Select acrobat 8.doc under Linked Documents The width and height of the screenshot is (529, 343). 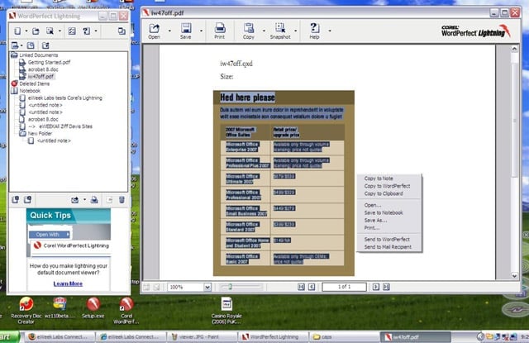43,69
